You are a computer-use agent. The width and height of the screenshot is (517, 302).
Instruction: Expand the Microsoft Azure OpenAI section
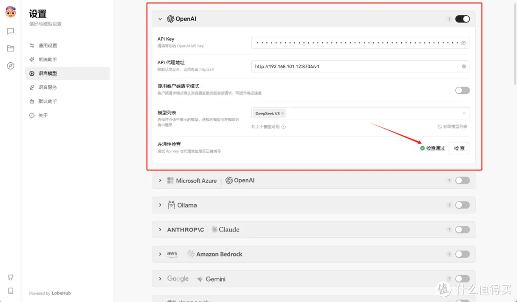click(x=160, y=180)
